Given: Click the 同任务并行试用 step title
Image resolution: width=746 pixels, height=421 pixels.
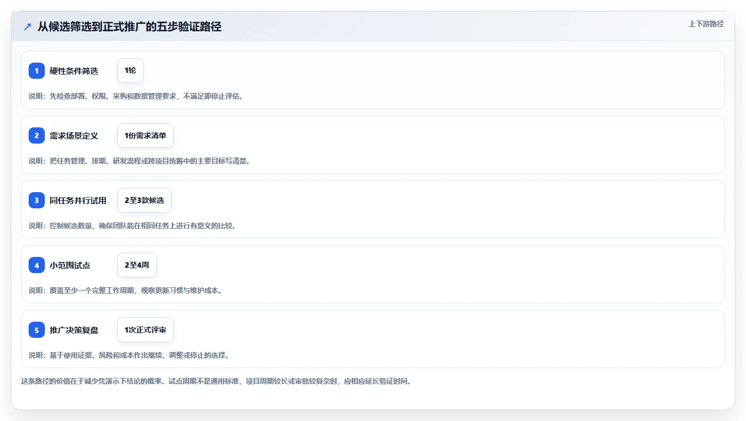Looking at the screenshot, I should point(78,200).
